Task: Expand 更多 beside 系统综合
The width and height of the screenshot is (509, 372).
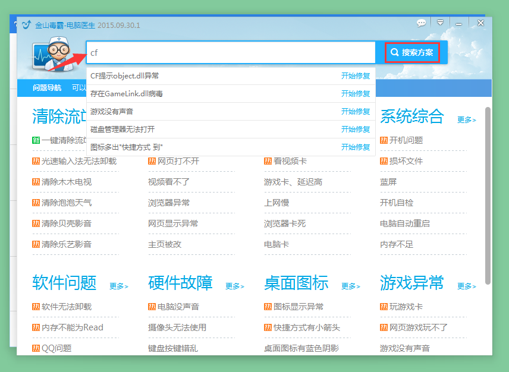Action: click(466, 119)
